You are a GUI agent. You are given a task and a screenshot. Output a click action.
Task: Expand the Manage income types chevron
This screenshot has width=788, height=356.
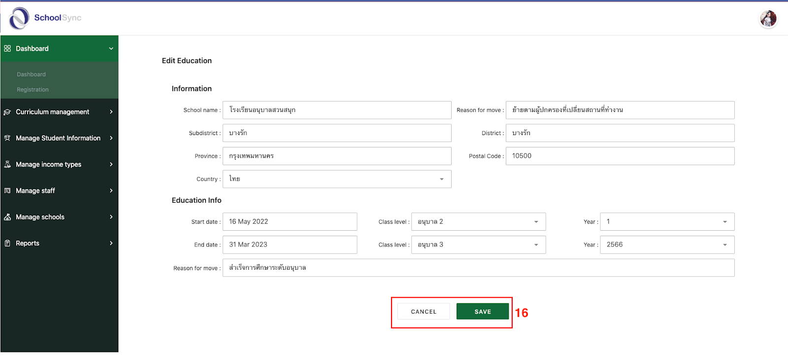111,164
